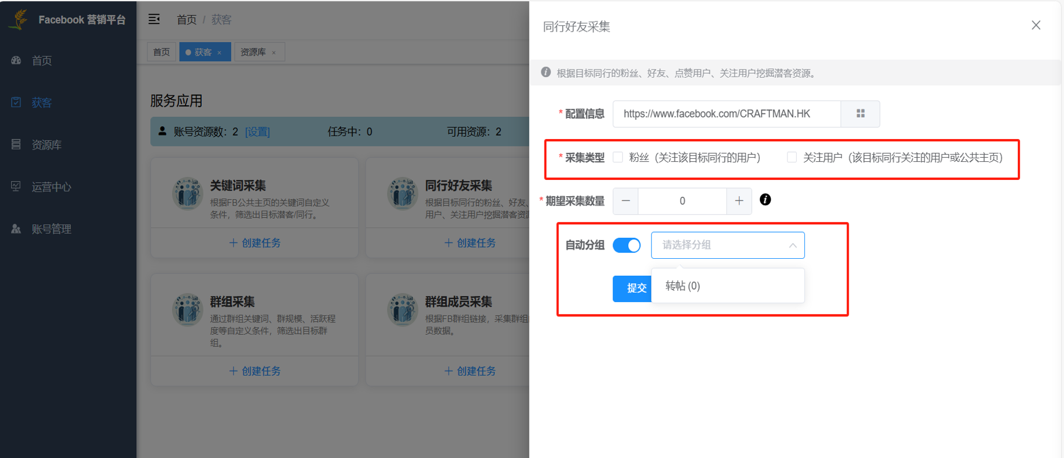Close the 获客 tab
The height and width of the screenshot is (458, 1064).
pyautogui.click(x=219, y=53)
